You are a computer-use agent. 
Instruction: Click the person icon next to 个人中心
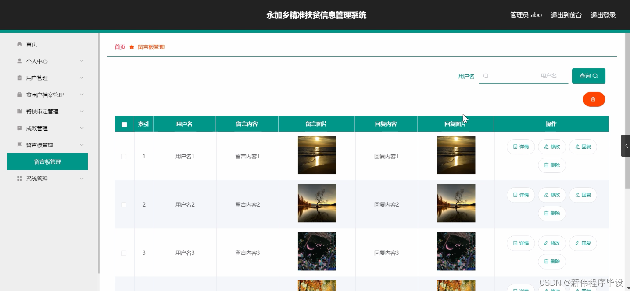pos(19,61)
